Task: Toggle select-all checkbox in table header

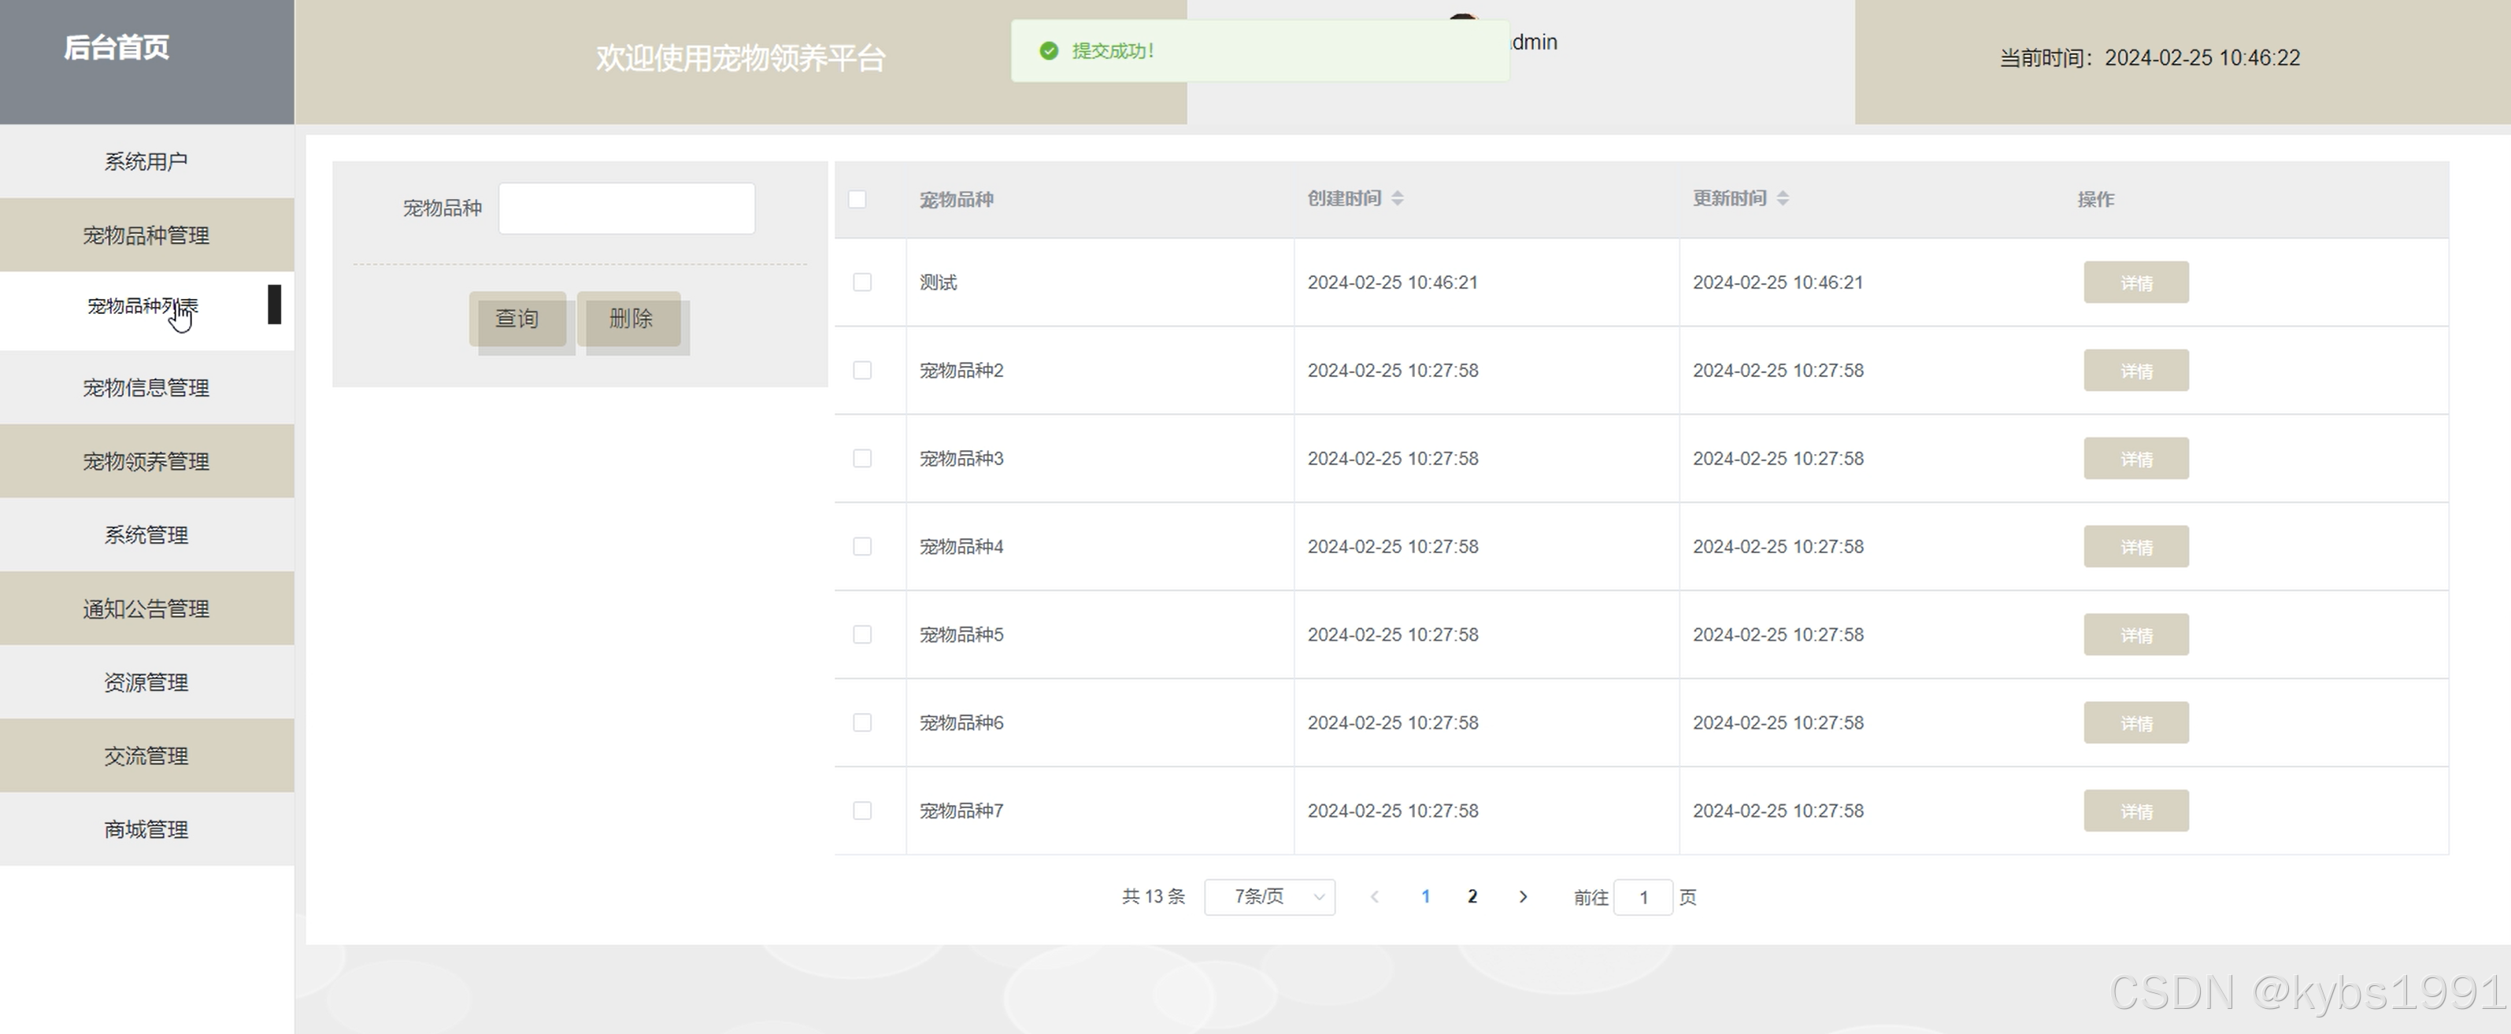Action: 857,199
